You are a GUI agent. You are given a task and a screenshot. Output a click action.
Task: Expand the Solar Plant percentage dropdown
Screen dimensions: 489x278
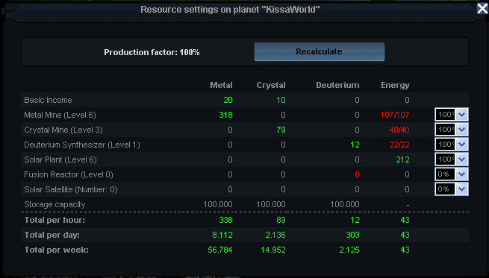pos(451,159)
